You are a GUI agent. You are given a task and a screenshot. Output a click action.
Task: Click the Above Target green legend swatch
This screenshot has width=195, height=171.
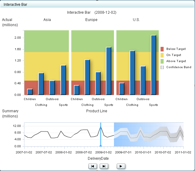(162, 61)
